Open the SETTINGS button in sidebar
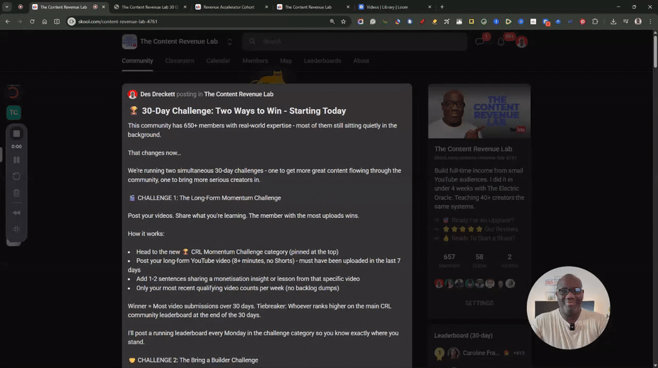This screenshot has width=658, height=368. pyautogui.click(x=479, y=303)
